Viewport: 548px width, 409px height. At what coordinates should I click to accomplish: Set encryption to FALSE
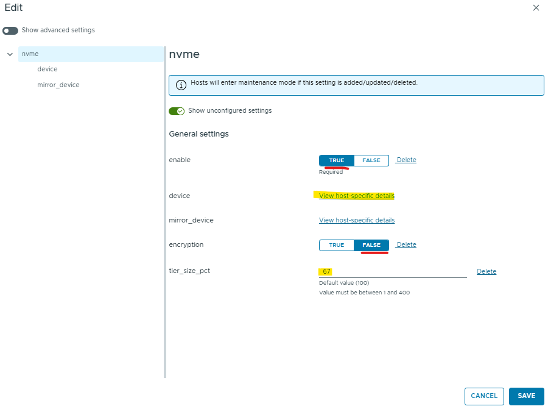click(x=371, y=245)
